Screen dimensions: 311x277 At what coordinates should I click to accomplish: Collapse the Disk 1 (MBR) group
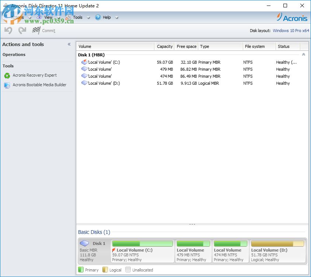(x=304, y=54)
